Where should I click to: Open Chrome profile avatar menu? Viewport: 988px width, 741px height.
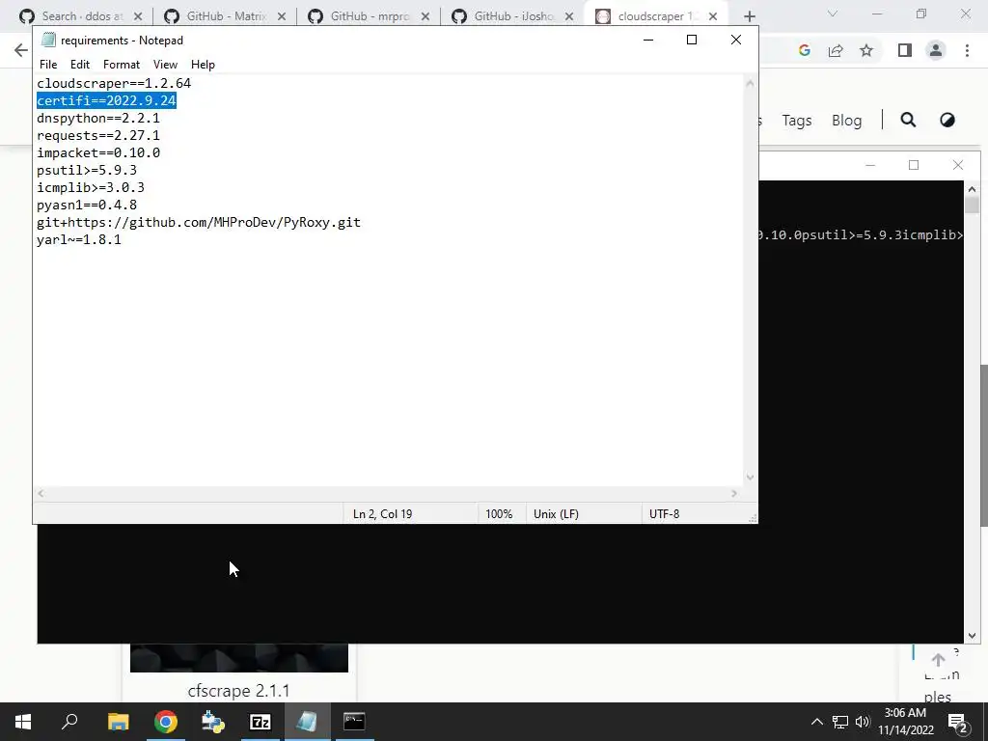point(936,50)
